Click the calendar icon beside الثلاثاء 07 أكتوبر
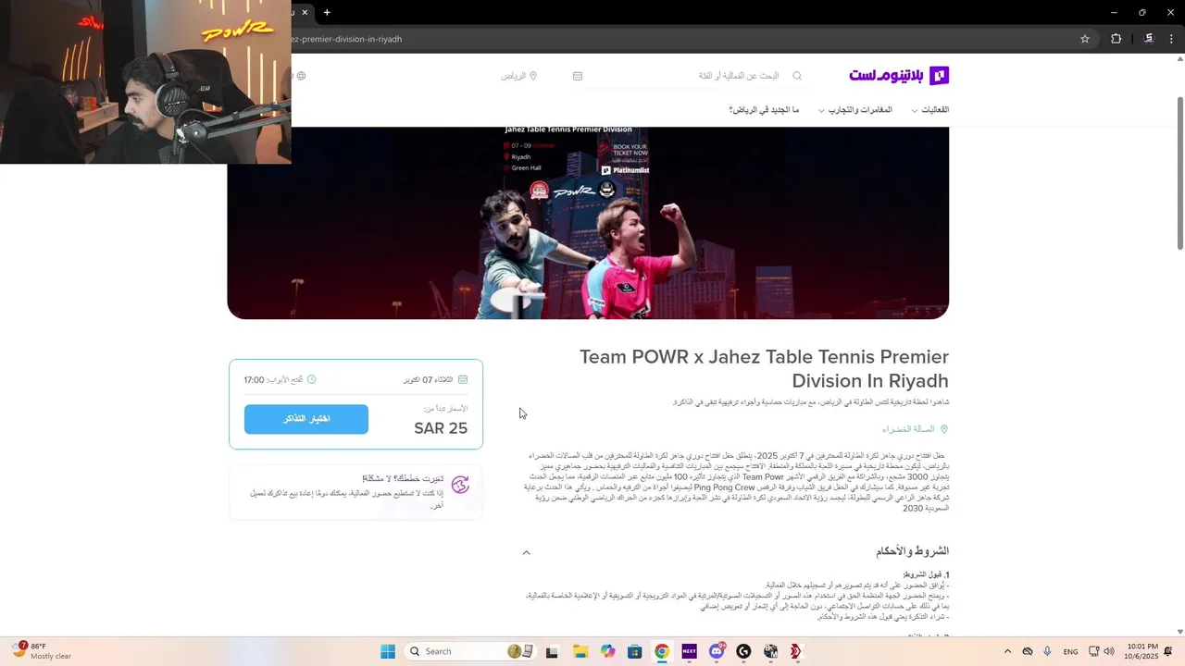This screenshot has height=666, width=1185. pos(463,379)
